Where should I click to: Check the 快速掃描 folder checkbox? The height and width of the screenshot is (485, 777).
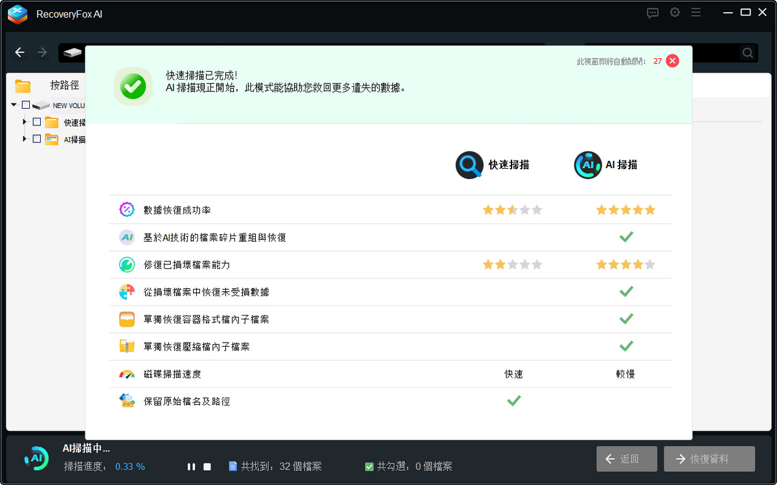37,122
